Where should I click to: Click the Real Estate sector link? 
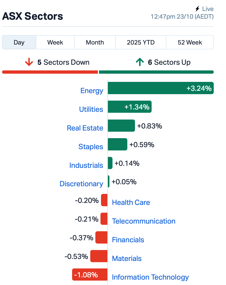click(85, 128)
